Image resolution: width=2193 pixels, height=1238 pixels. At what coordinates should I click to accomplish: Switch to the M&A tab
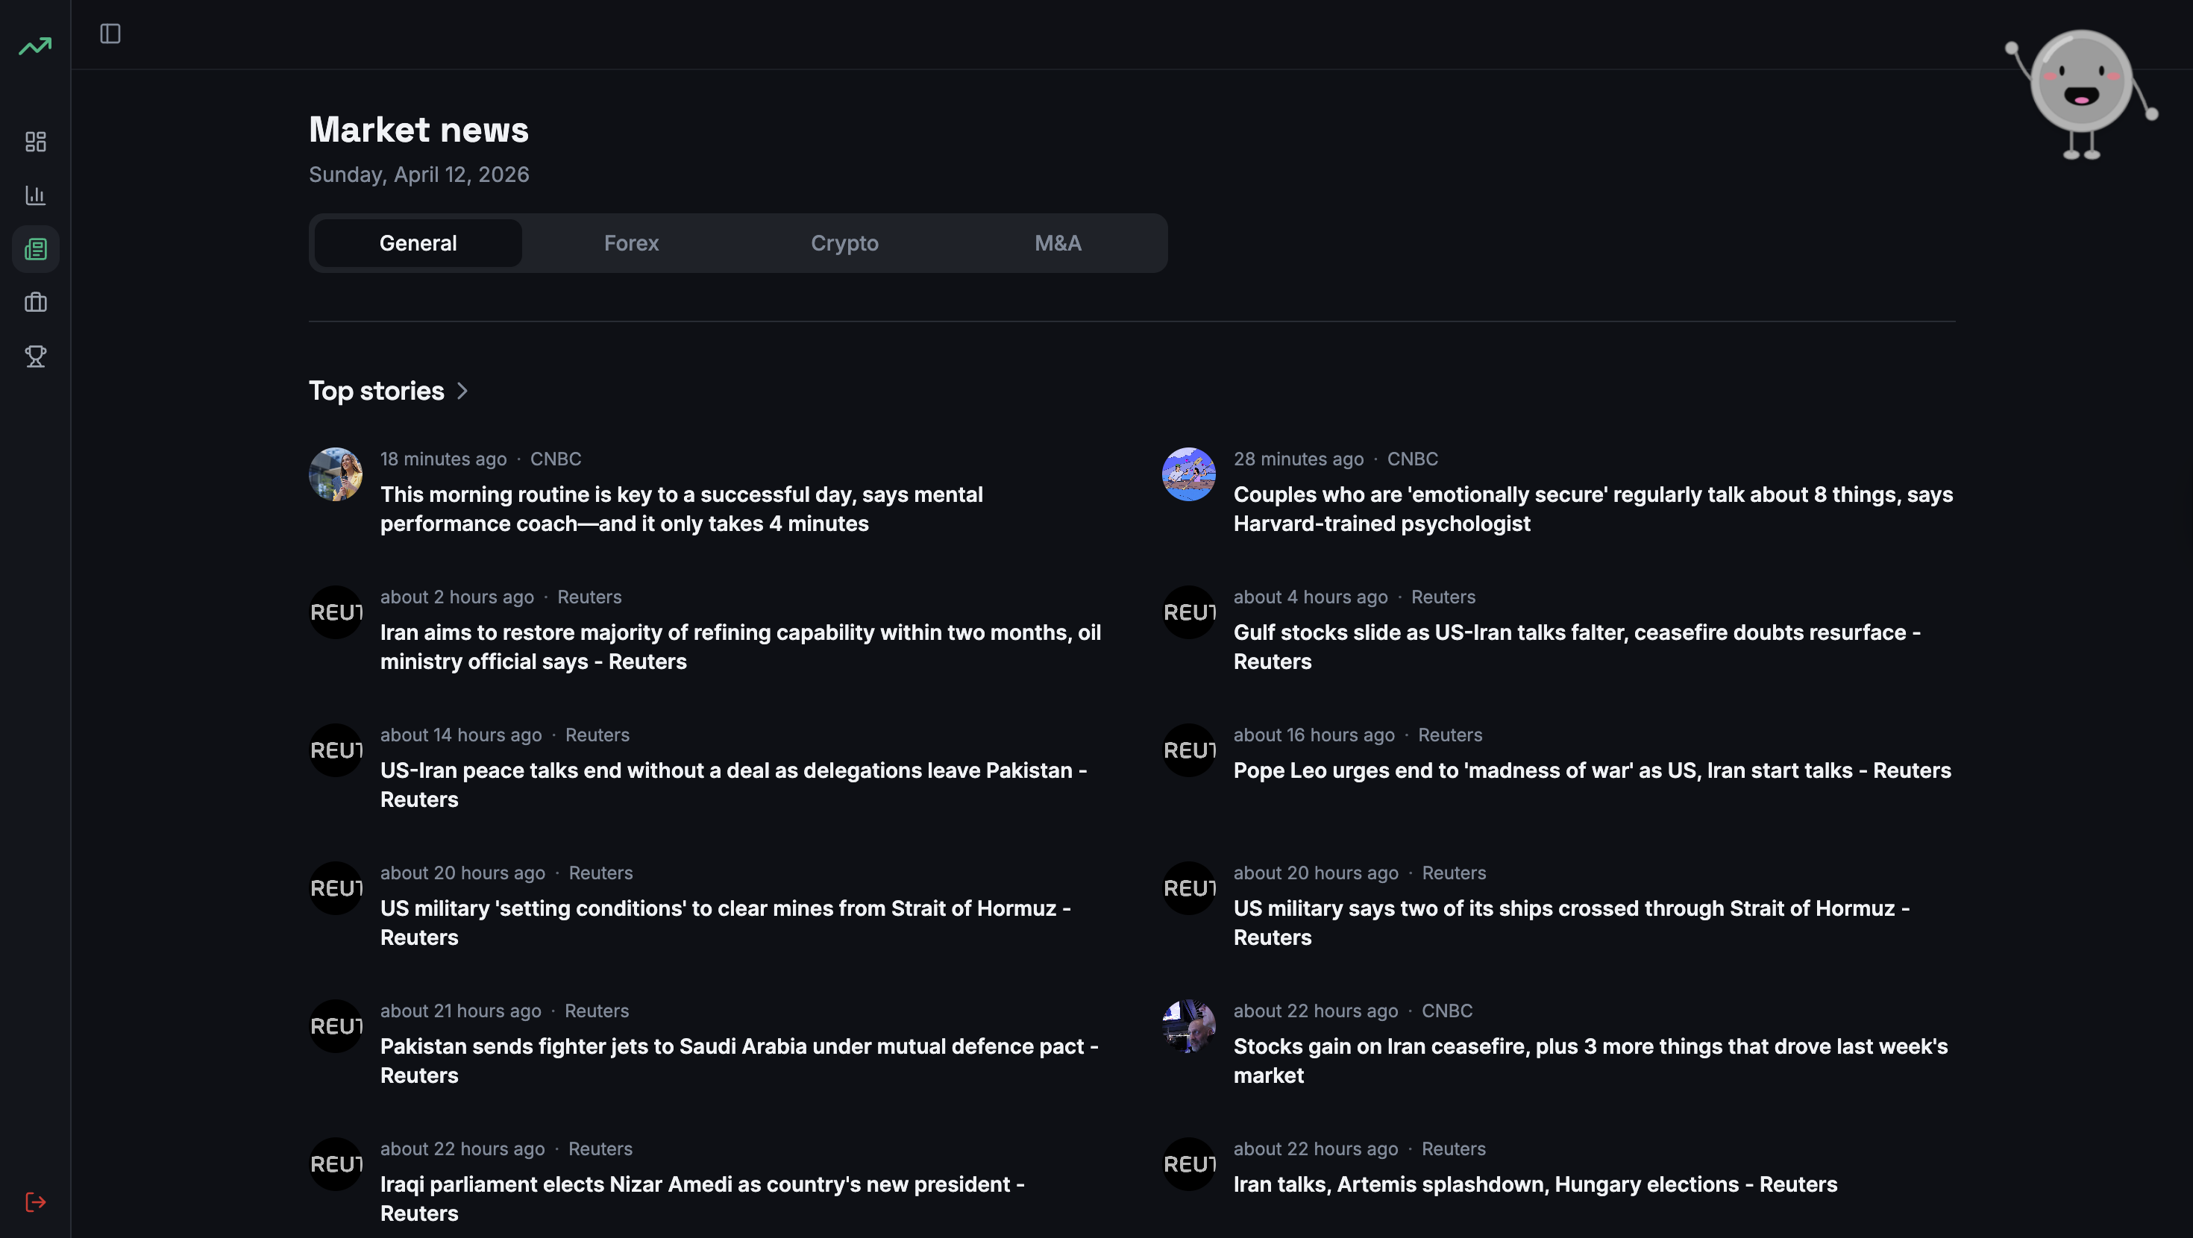1058,244
